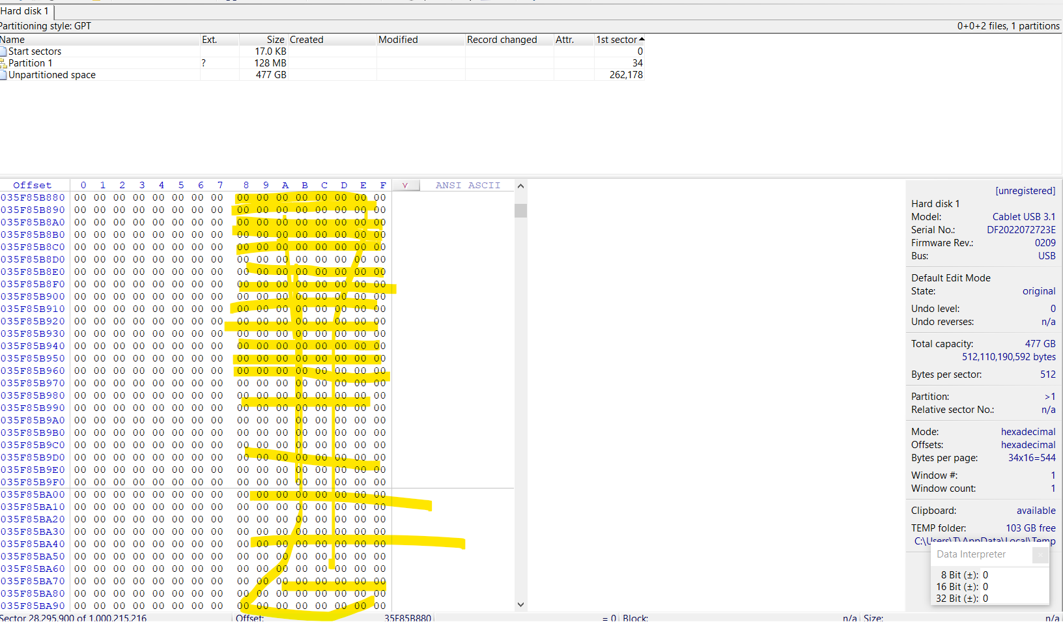The width and height of the screenshot is (1063, 622).
Task: Click first sector value 34
Action: (x=638, y=63)
